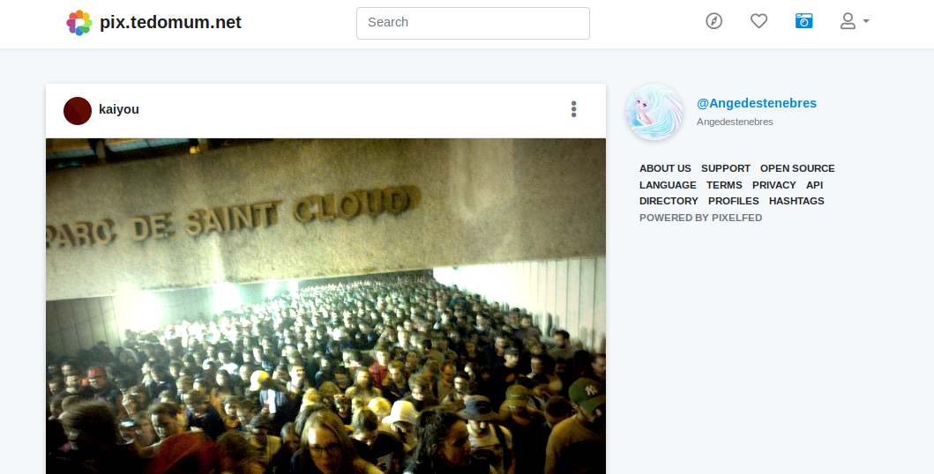Open the LANGUAGE settings link
This screenshot has width=934, height=474.
pos(668,185)
